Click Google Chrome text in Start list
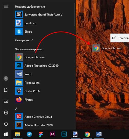Viewport: 129px width, 139px height. (x=35, y=57)
